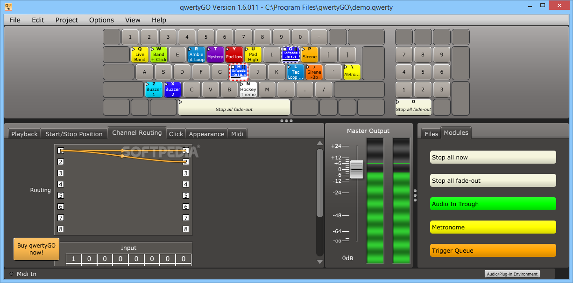Click the Master Output volume fader handle
The image size is (573, 283).
pos(357,169)
